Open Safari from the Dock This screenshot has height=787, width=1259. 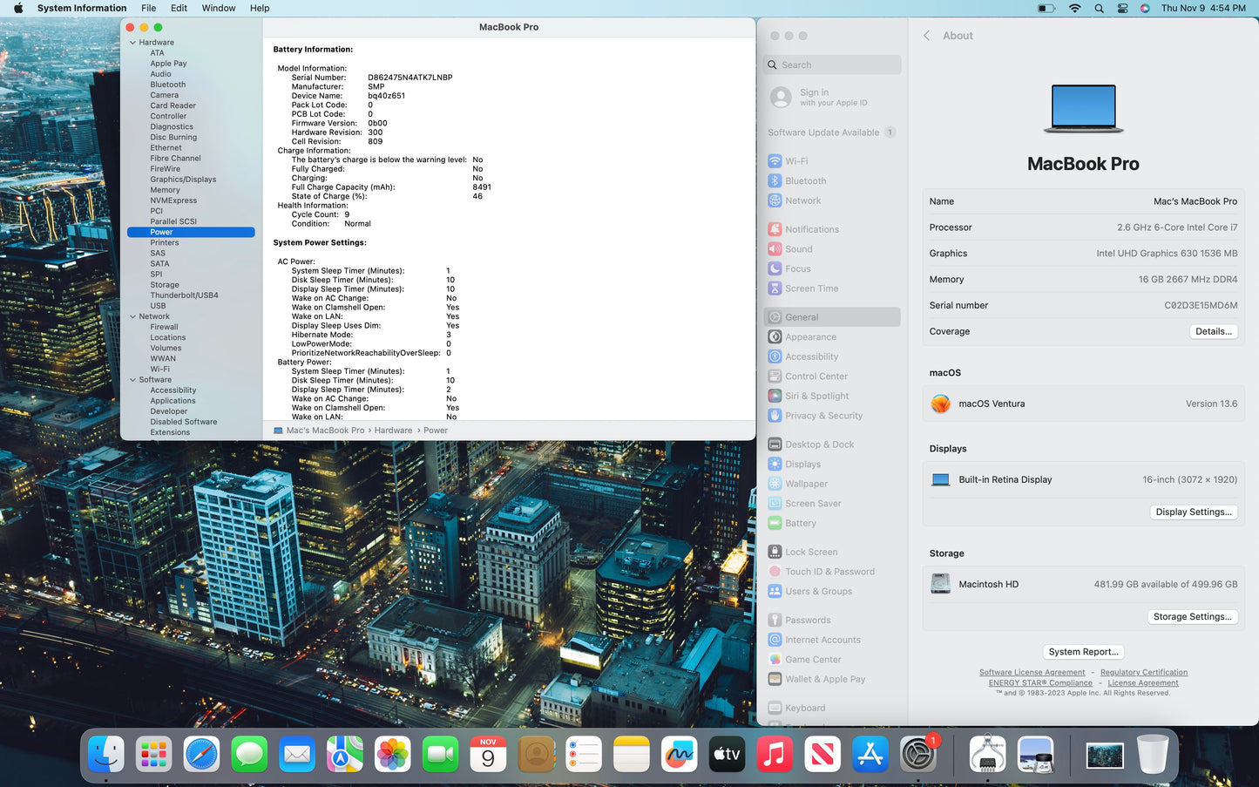[201, 754]
